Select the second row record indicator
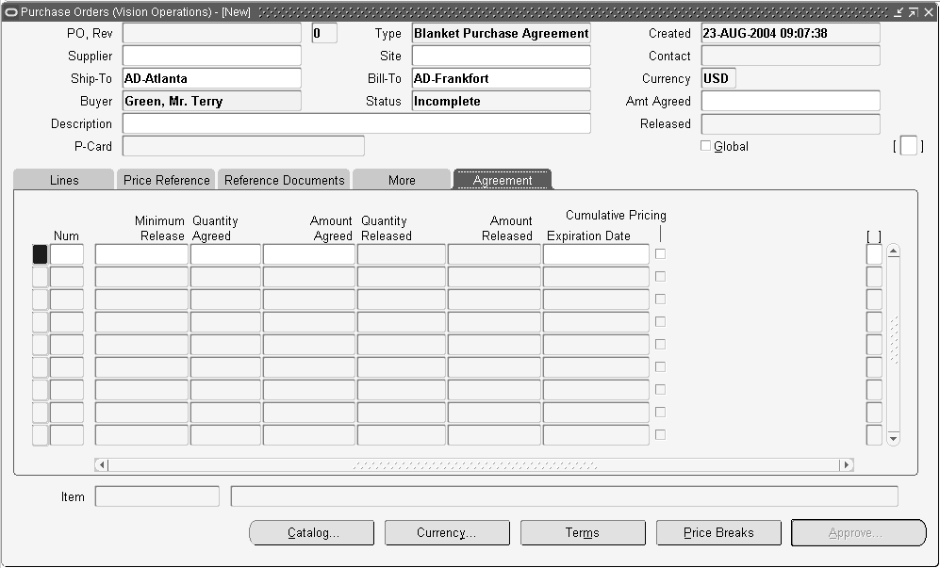The width and height of the screenshot is (940, 568). pos(40,277)
